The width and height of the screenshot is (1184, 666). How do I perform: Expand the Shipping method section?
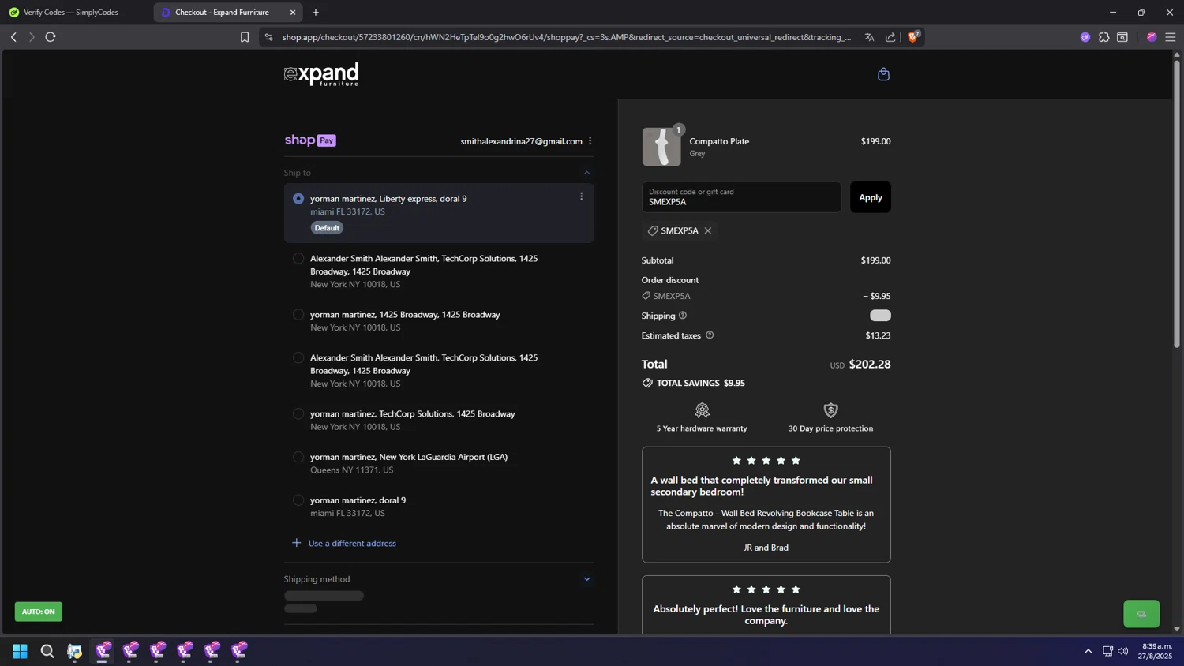tap(586, 579)
